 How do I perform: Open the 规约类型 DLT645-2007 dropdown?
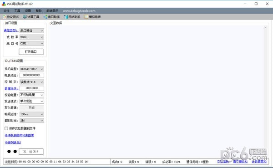[32, 69]
